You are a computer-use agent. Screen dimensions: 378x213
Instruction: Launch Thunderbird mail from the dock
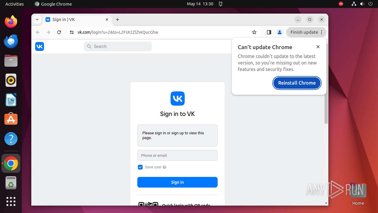point(11,41)
